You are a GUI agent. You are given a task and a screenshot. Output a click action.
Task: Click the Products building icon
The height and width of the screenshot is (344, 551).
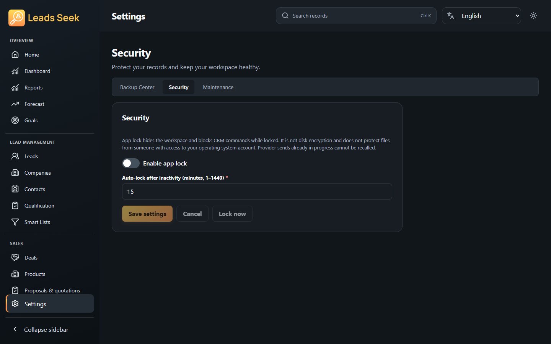point(15,274)
